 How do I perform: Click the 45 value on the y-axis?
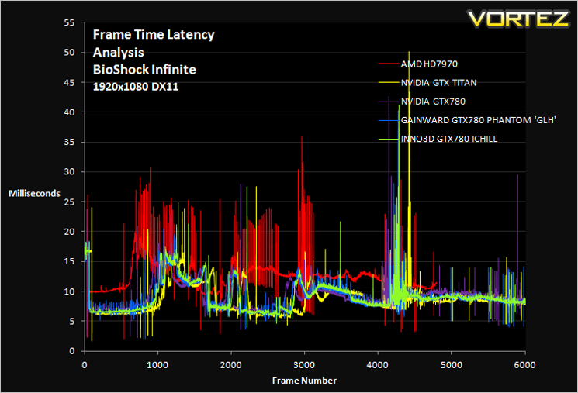point(69,82)
